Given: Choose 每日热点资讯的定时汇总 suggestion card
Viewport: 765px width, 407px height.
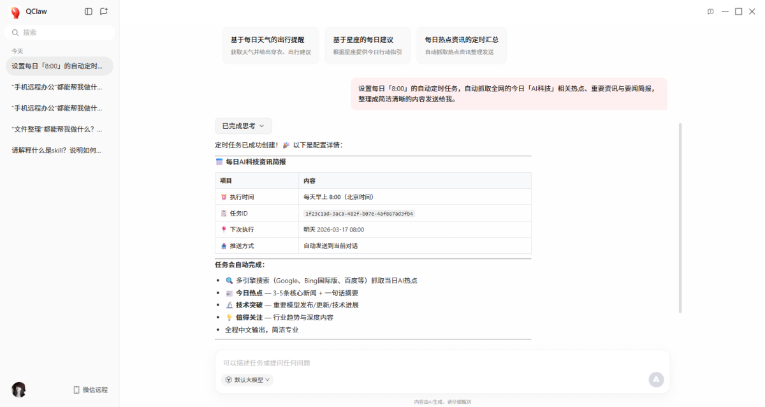Looking at the screenshot, I should [x=462, y=45].
